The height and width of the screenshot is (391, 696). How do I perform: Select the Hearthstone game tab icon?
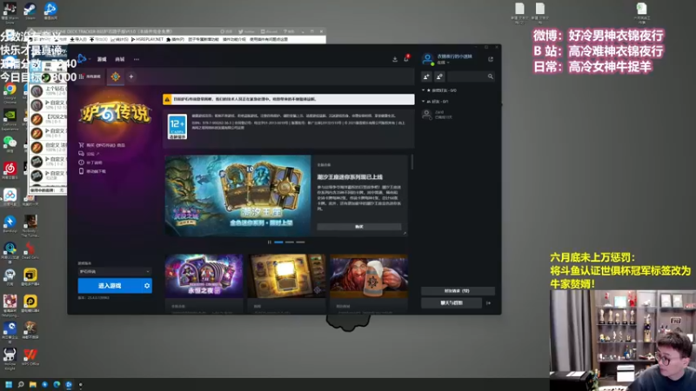[x=116, y=76]
